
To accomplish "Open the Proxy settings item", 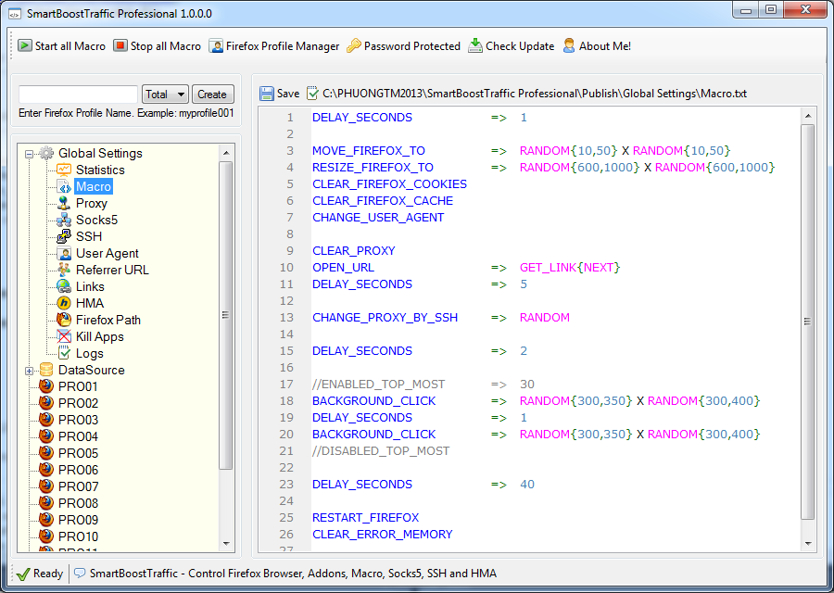I will (91, 203).
